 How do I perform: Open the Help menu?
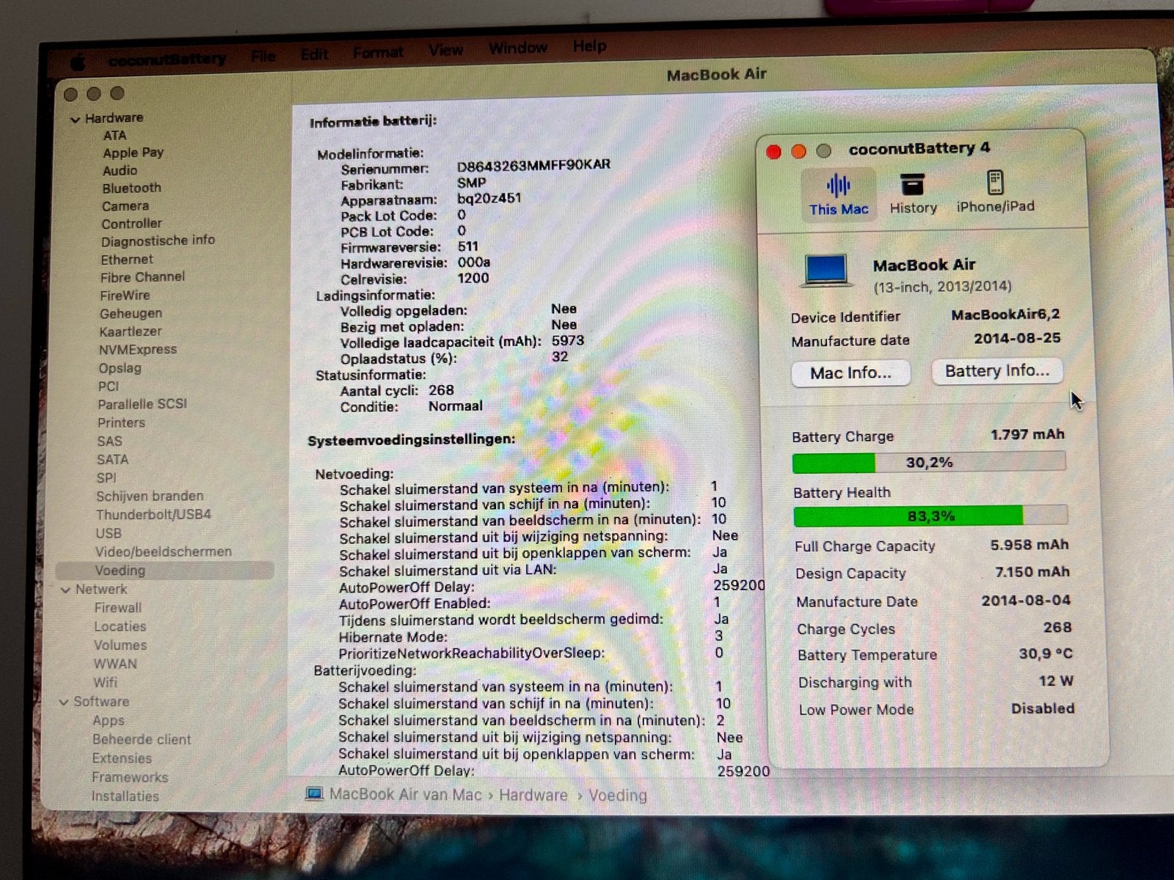click(589, 46)
